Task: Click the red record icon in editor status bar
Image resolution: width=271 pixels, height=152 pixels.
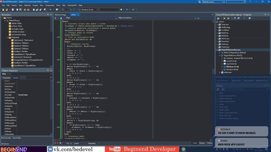Action: [x=58, y=143]
